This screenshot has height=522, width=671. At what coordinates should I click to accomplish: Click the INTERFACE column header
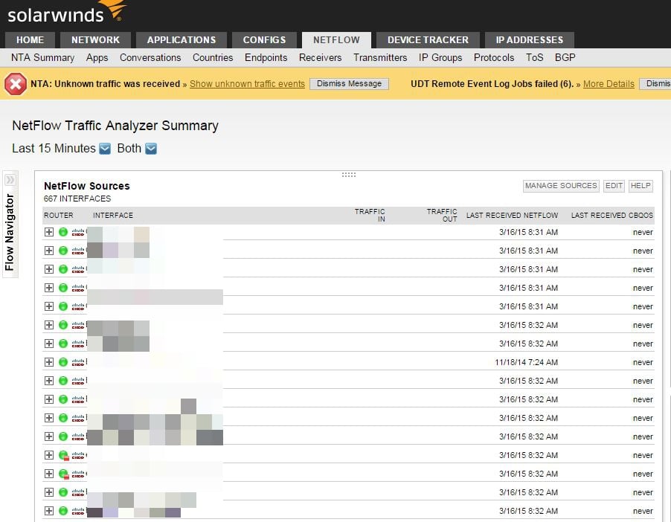[x=113, y=215]
